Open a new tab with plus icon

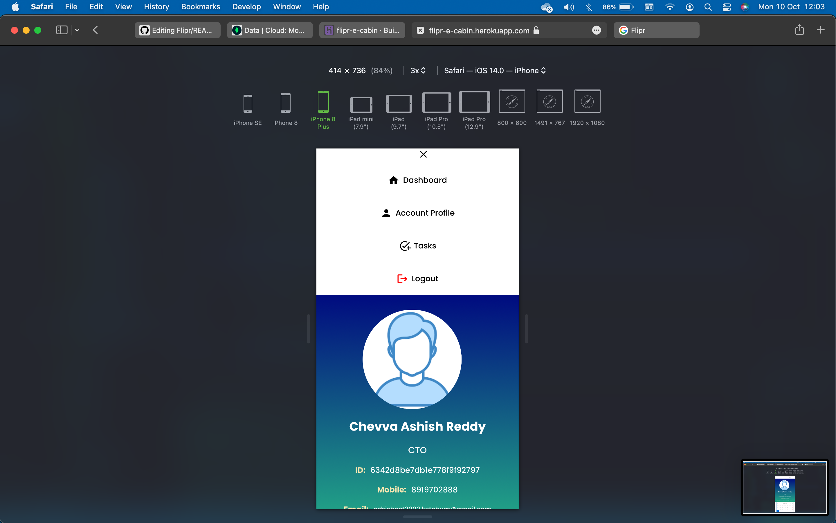pos(820,30)
